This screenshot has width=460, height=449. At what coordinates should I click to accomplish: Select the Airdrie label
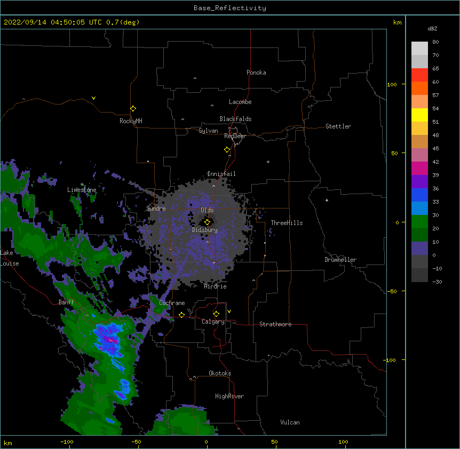click(x=216, y=286)
